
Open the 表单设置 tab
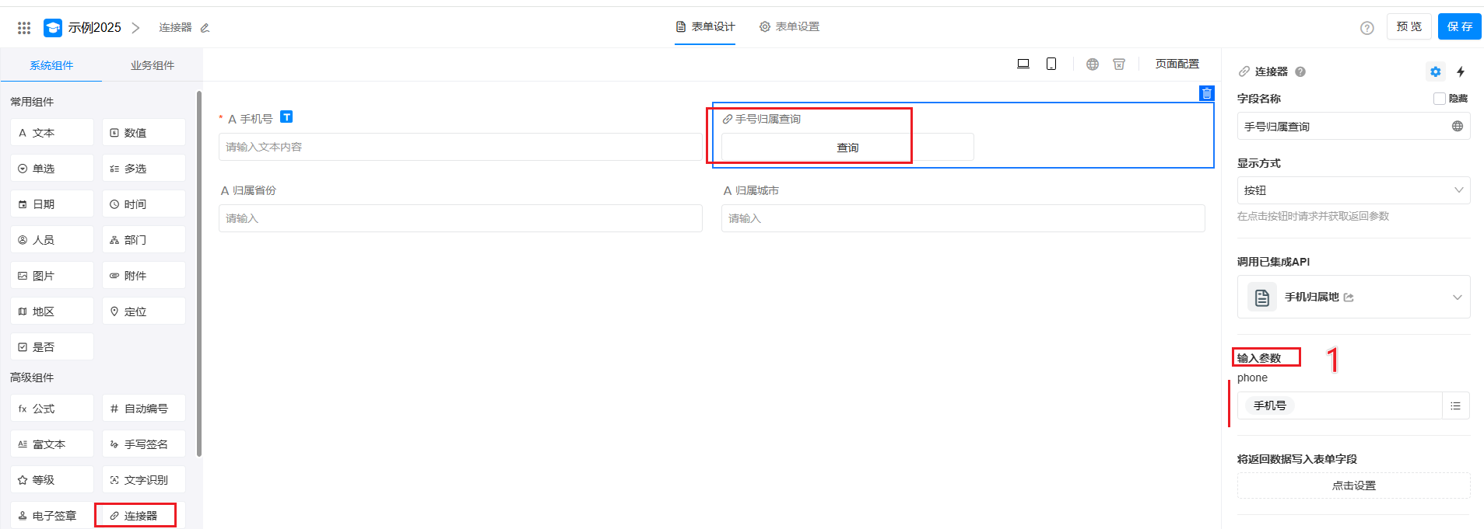coord(789,26)
